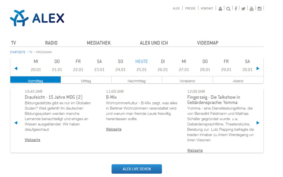Open the user account icon
Image resolution: width=283 pixels, height=177 pixels.
[x=220, y=8]
